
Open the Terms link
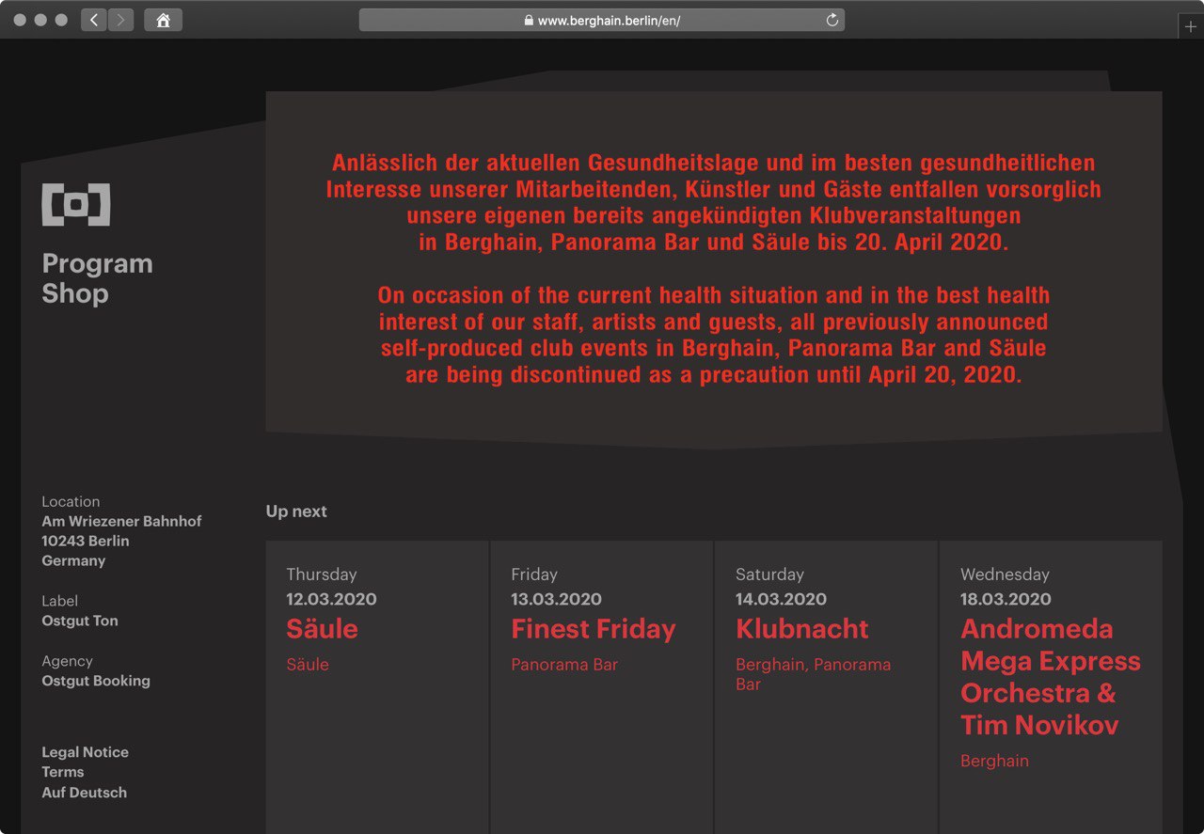coord(63,772)
